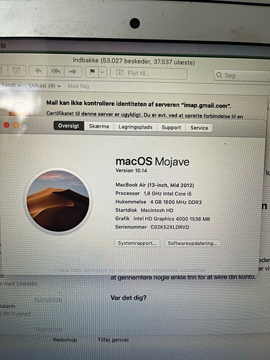
Task: Click the Forward arrow icon
Action: pyautogui.click(x=73, y=72)
